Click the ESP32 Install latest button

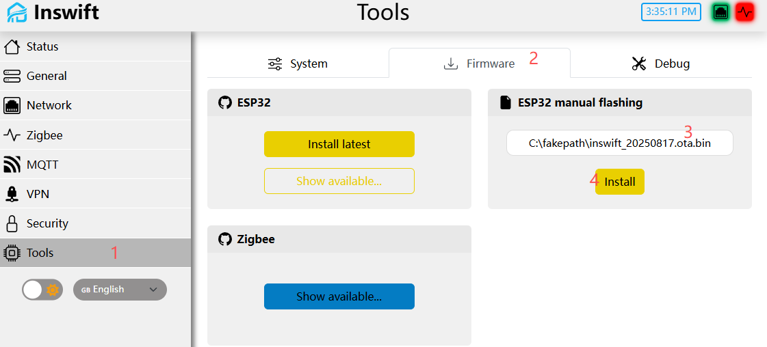coord(339,144)
